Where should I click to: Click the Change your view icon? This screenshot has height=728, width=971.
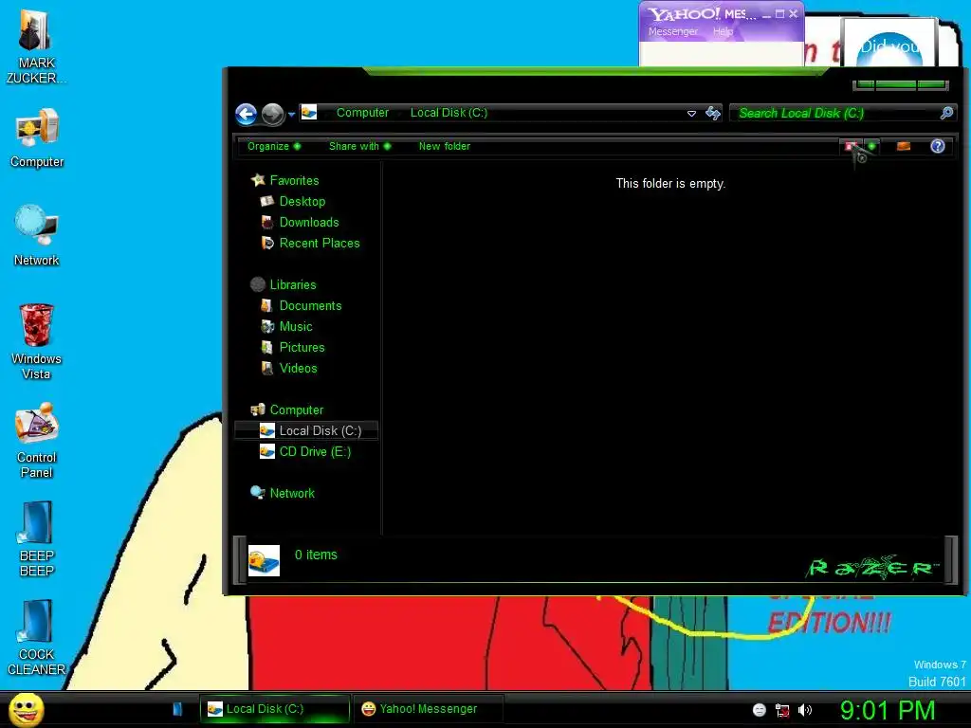click(x=852, y=147)
